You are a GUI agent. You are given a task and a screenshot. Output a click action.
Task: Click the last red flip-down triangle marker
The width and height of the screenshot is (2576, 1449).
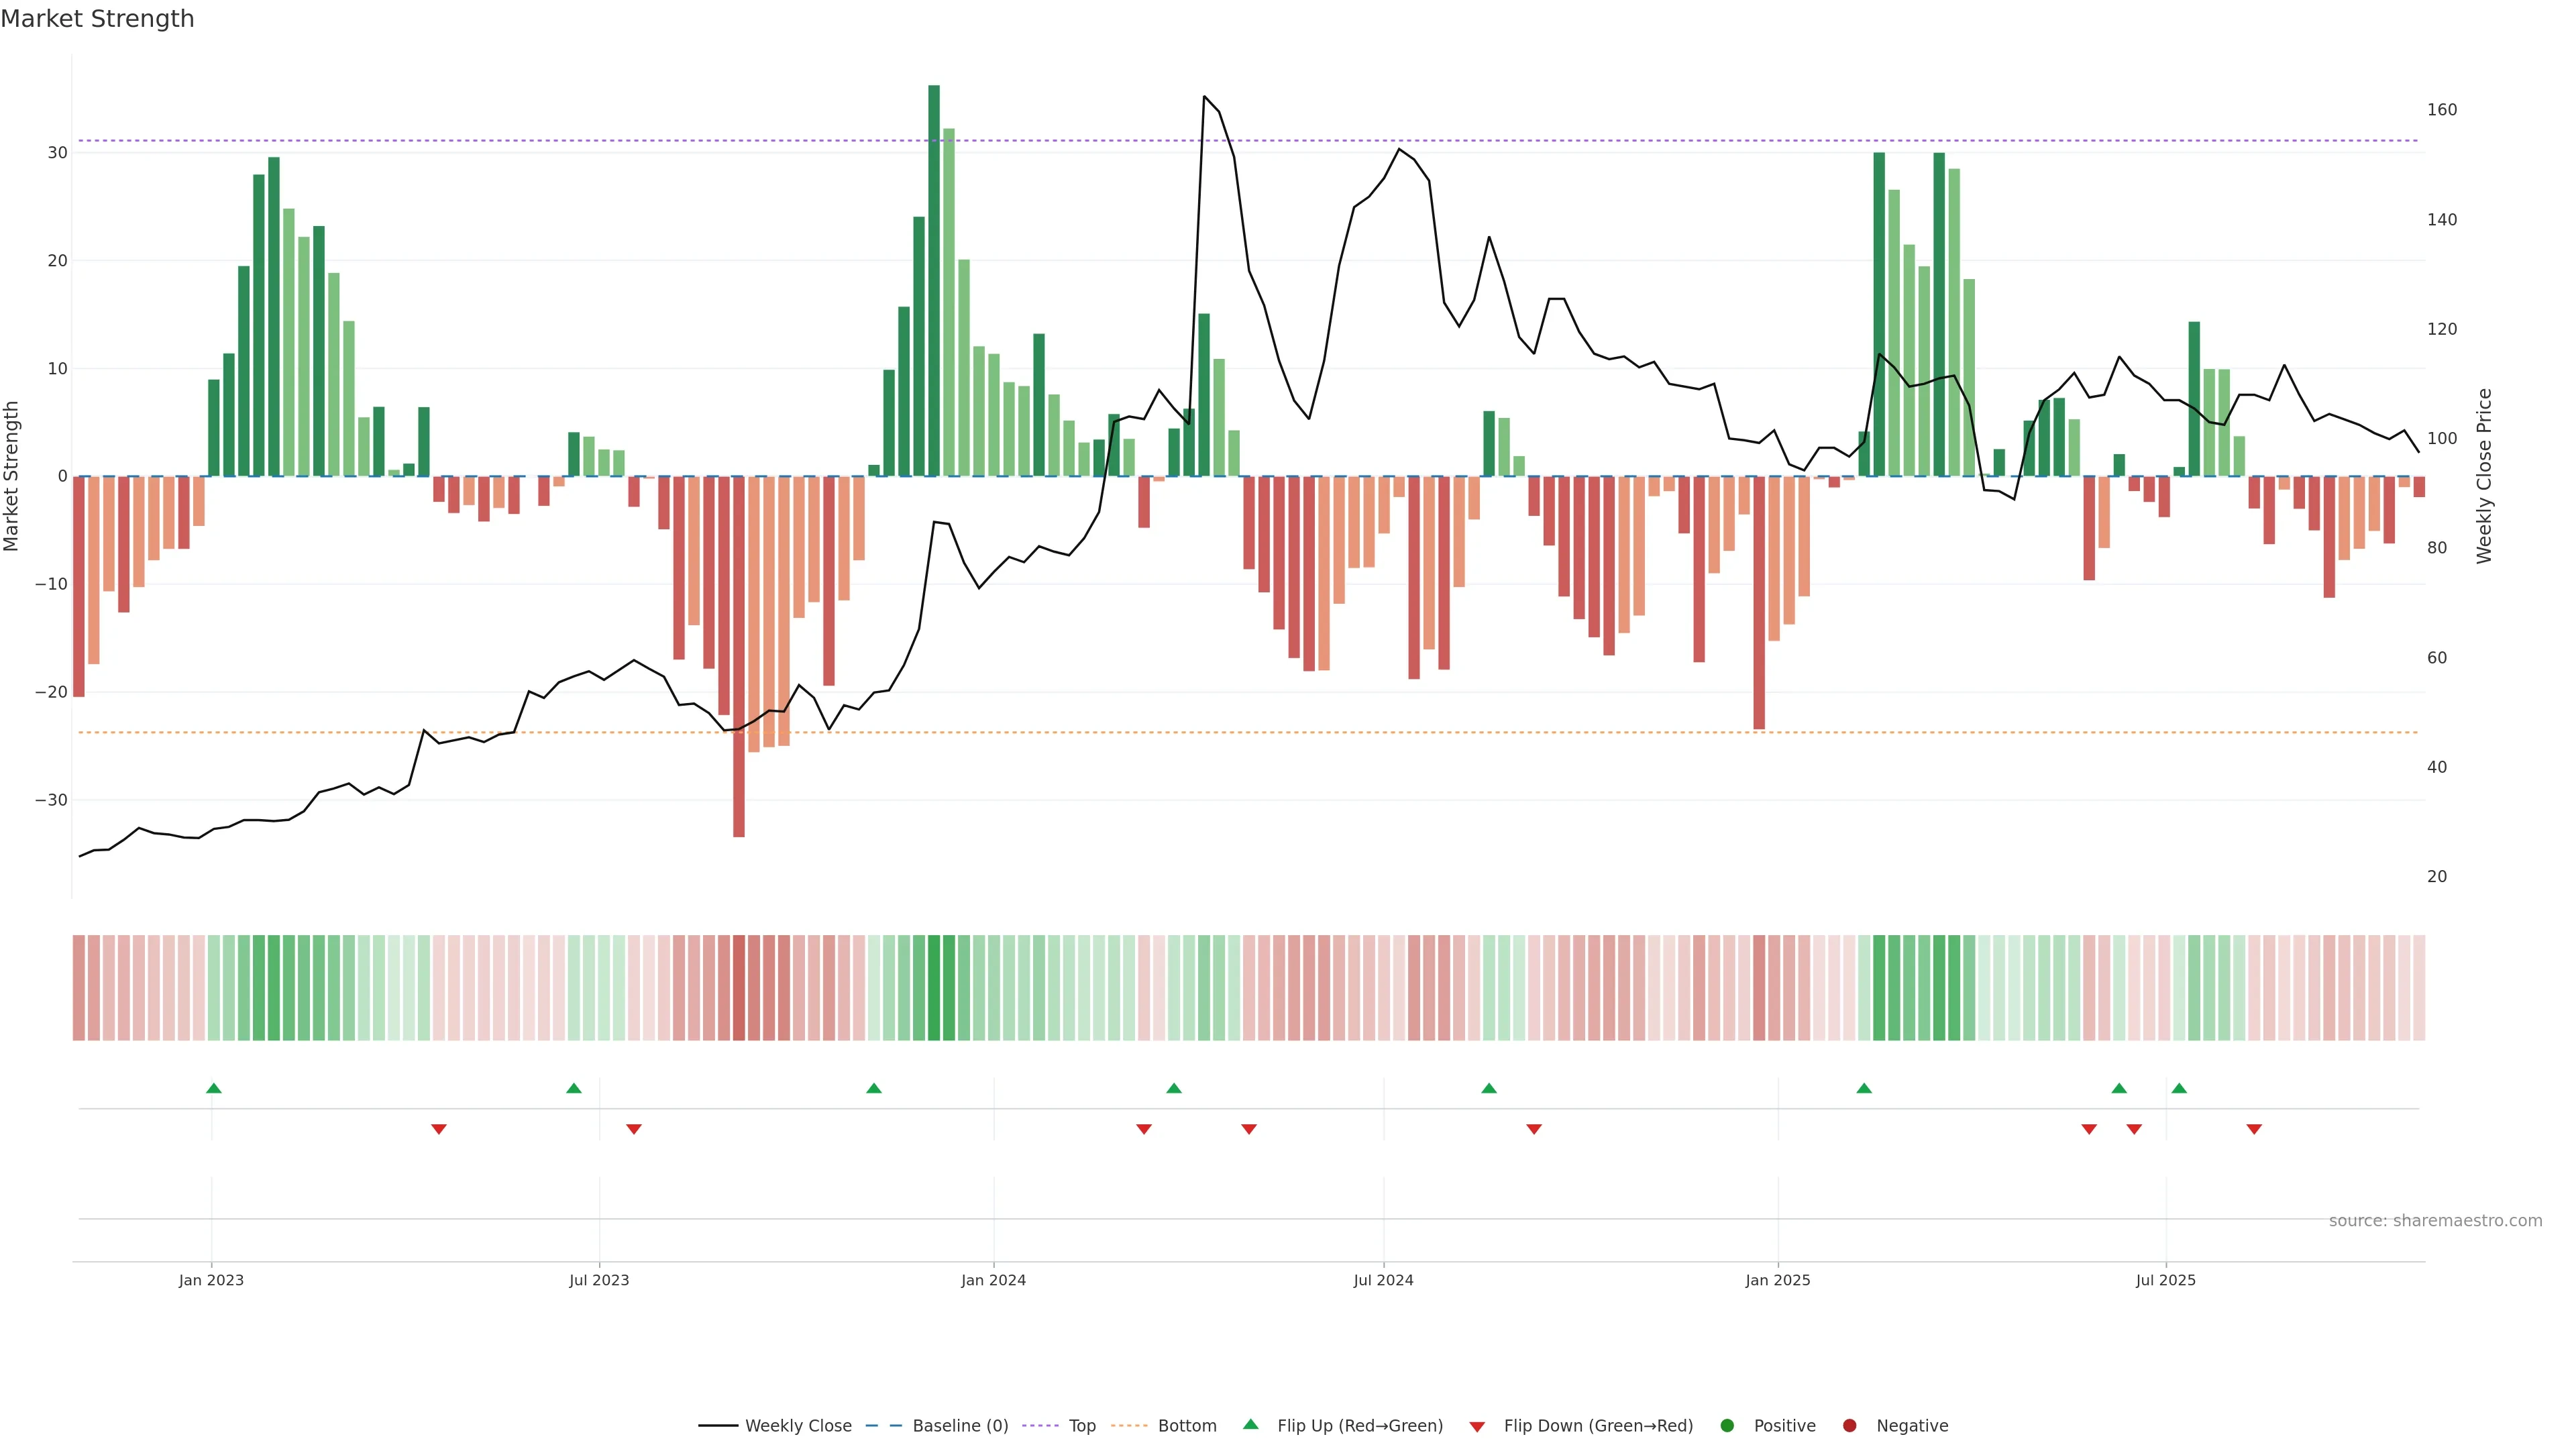point(2254,1129)
